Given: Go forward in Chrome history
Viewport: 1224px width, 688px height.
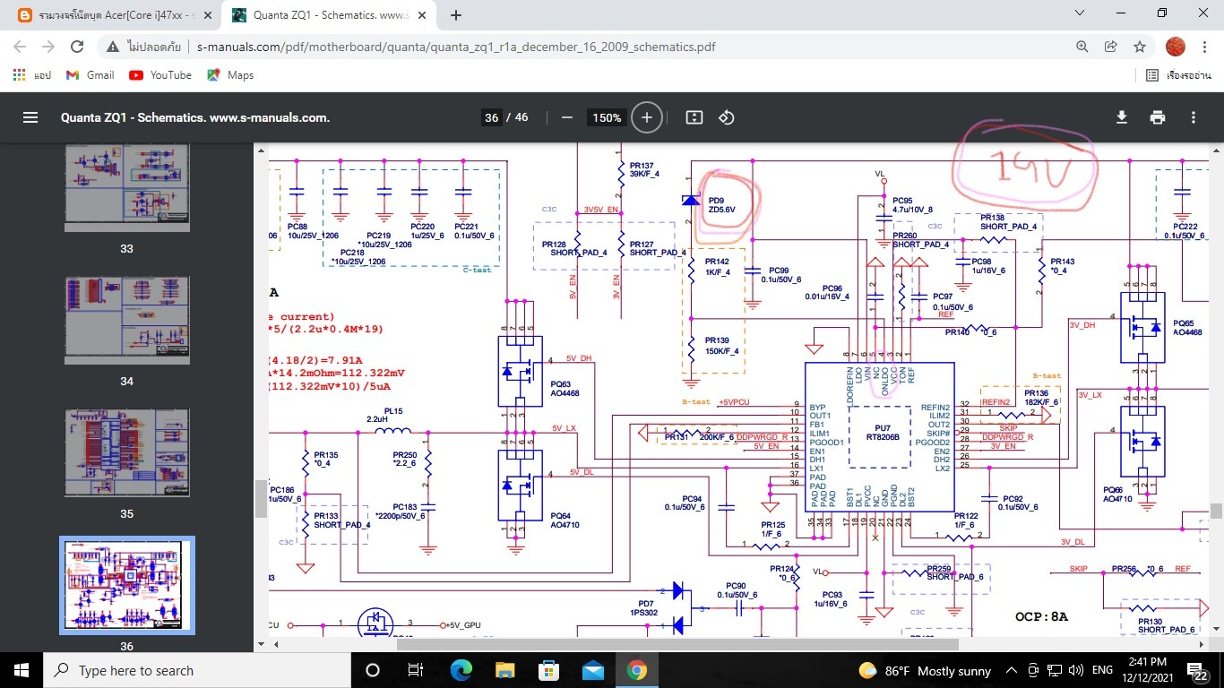Looking at the screenshot, I should pyautogui.click(x=48, y=47).
